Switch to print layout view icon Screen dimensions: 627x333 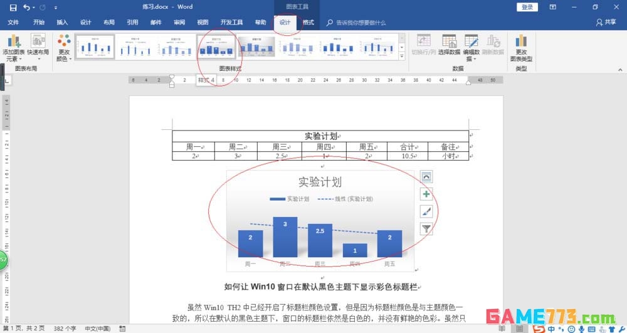pyautogui.click(x=519, y=329)
